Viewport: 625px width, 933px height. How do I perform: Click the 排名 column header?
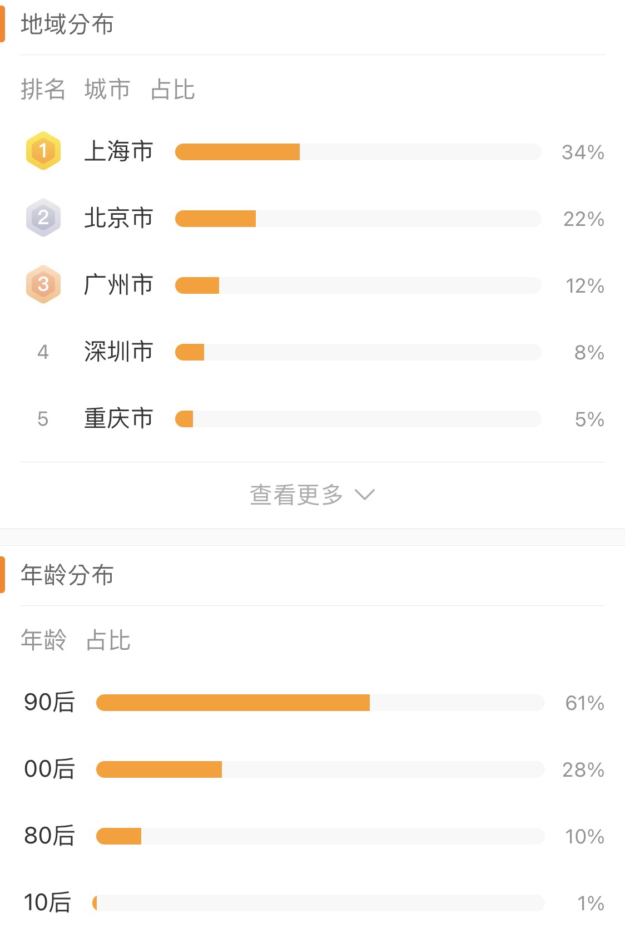43,89
